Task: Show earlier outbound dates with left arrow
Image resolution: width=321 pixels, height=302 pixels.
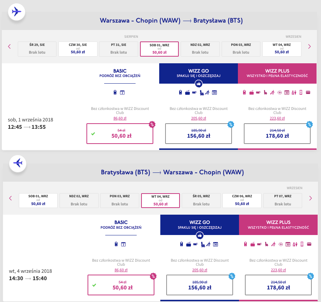Action: pyautogui.click(x=10, y=47)
